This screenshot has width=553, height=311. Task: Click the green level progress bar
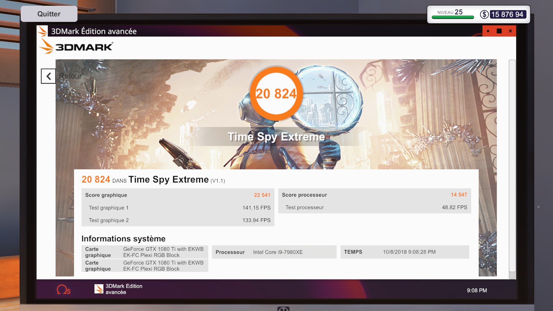[453, 18]
